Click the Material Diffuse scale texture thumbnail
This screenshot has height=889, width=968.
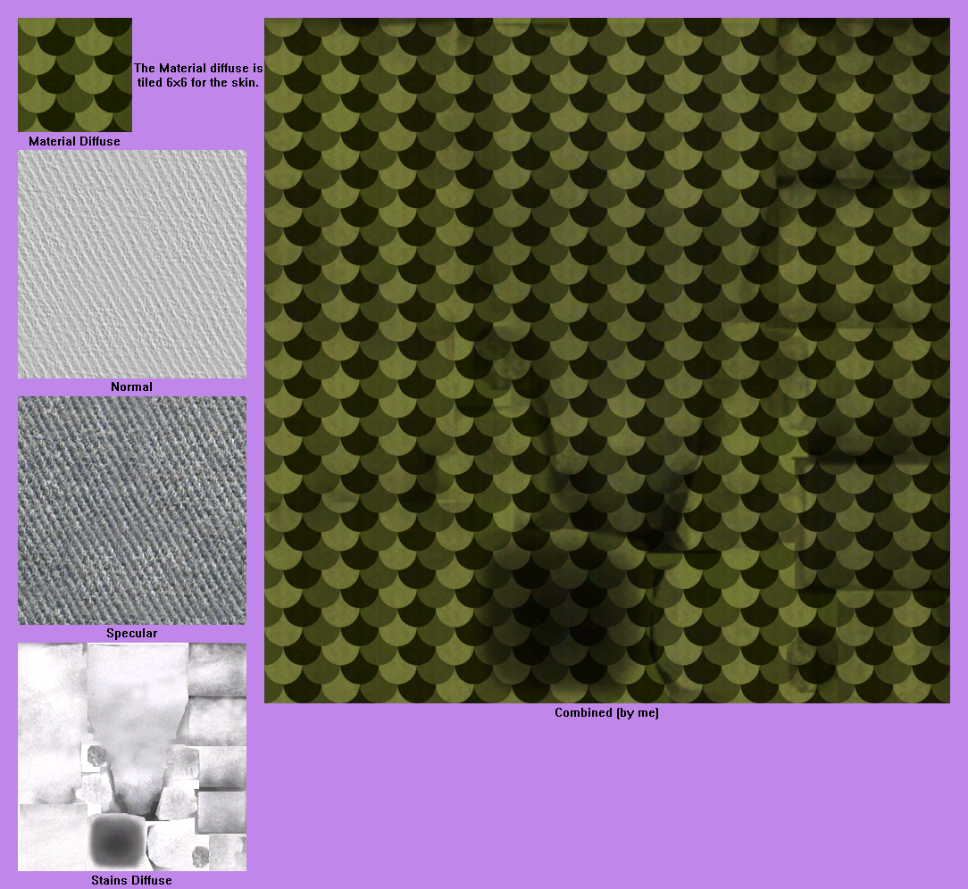(x=75, y=75)
